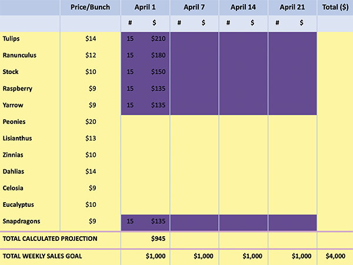Select the April 7 column header
The image size is (353, 265).
click(195, 7)
